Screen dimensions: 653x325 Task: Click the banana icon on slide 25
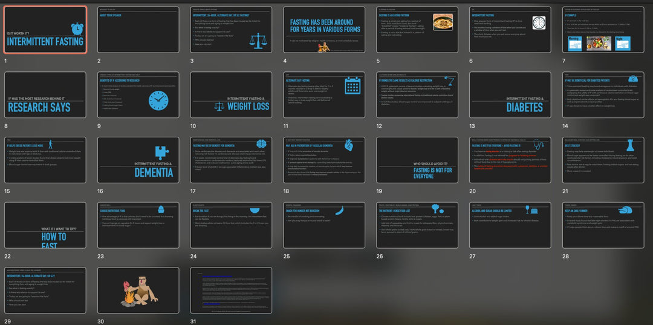pos(340,211)
